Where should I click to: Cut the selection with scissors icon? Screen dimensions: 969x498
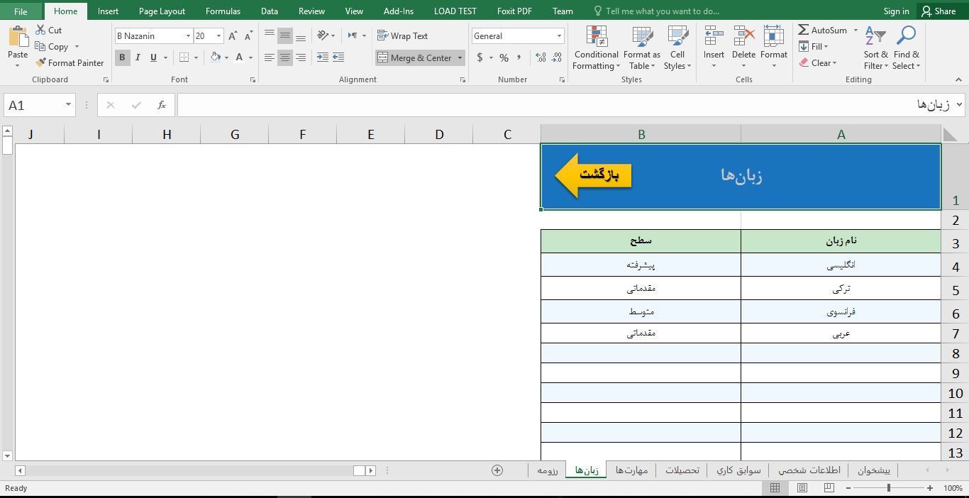[40, 30]
